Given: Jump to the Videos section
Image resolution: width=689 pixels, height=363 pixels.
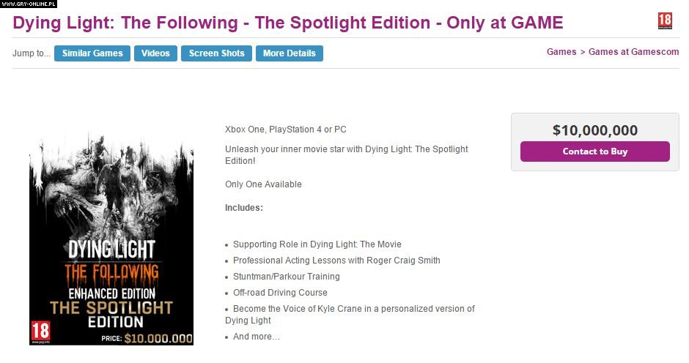Looking at the screenshot, I should tap(155, 53).
